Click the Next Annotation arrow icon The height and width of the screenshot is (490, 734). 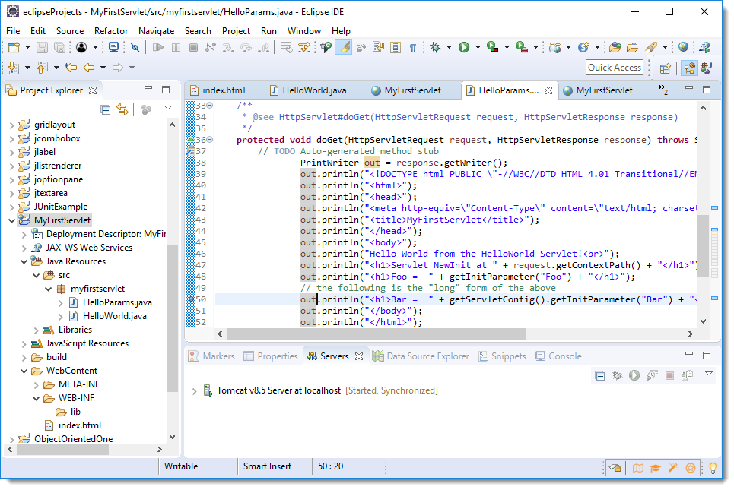14,68
